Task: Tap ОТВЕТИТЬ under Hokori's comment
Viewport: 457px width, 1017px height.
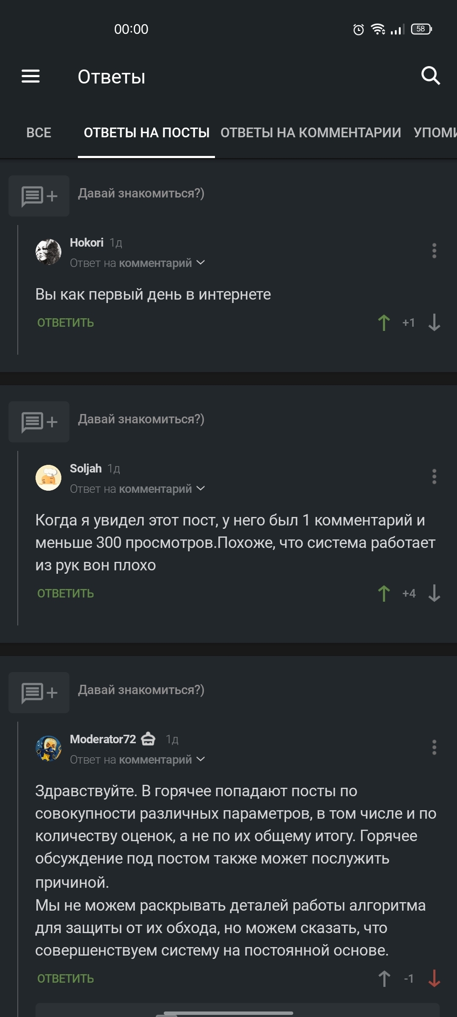Action: (x=66, y=323)
